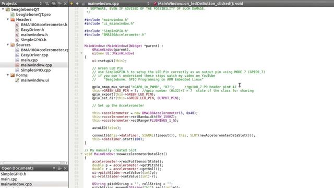Click the '// My manually created Slot' comment
The height and width of the screenshot is (188, 334).
110,150
